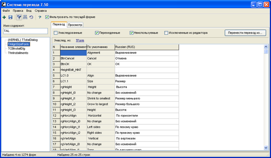Minimize the Система перевода window
271x158 pixels.
[x=254, y=5]
